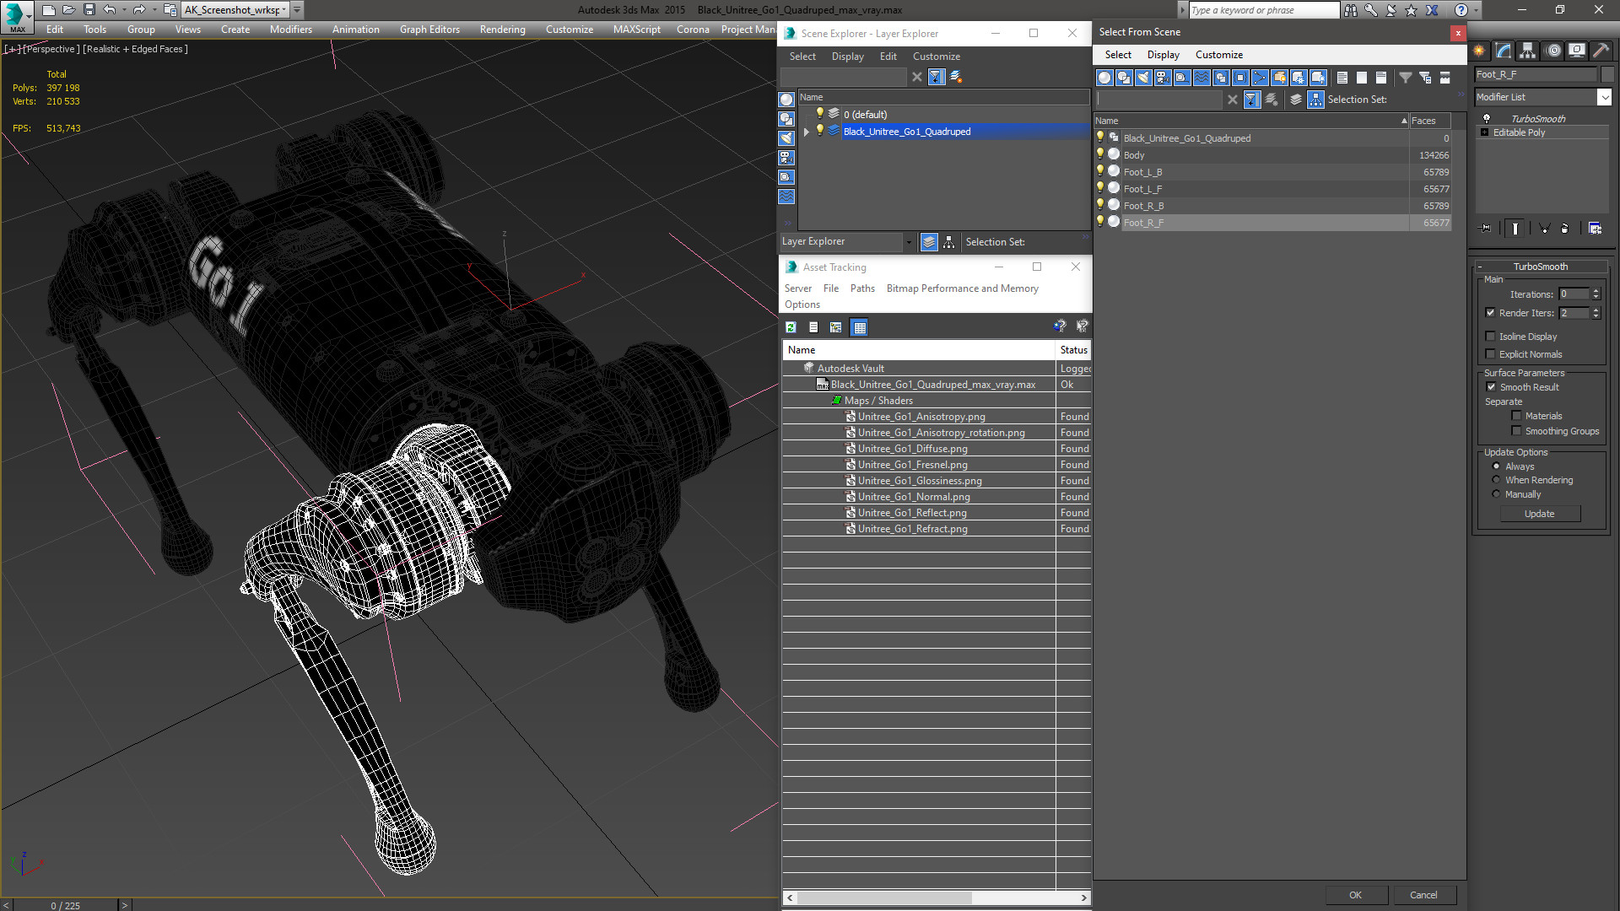Click the Update button in TurboSmooth
This screenshot has height=911, width=1620.
tap(1539, 513)
